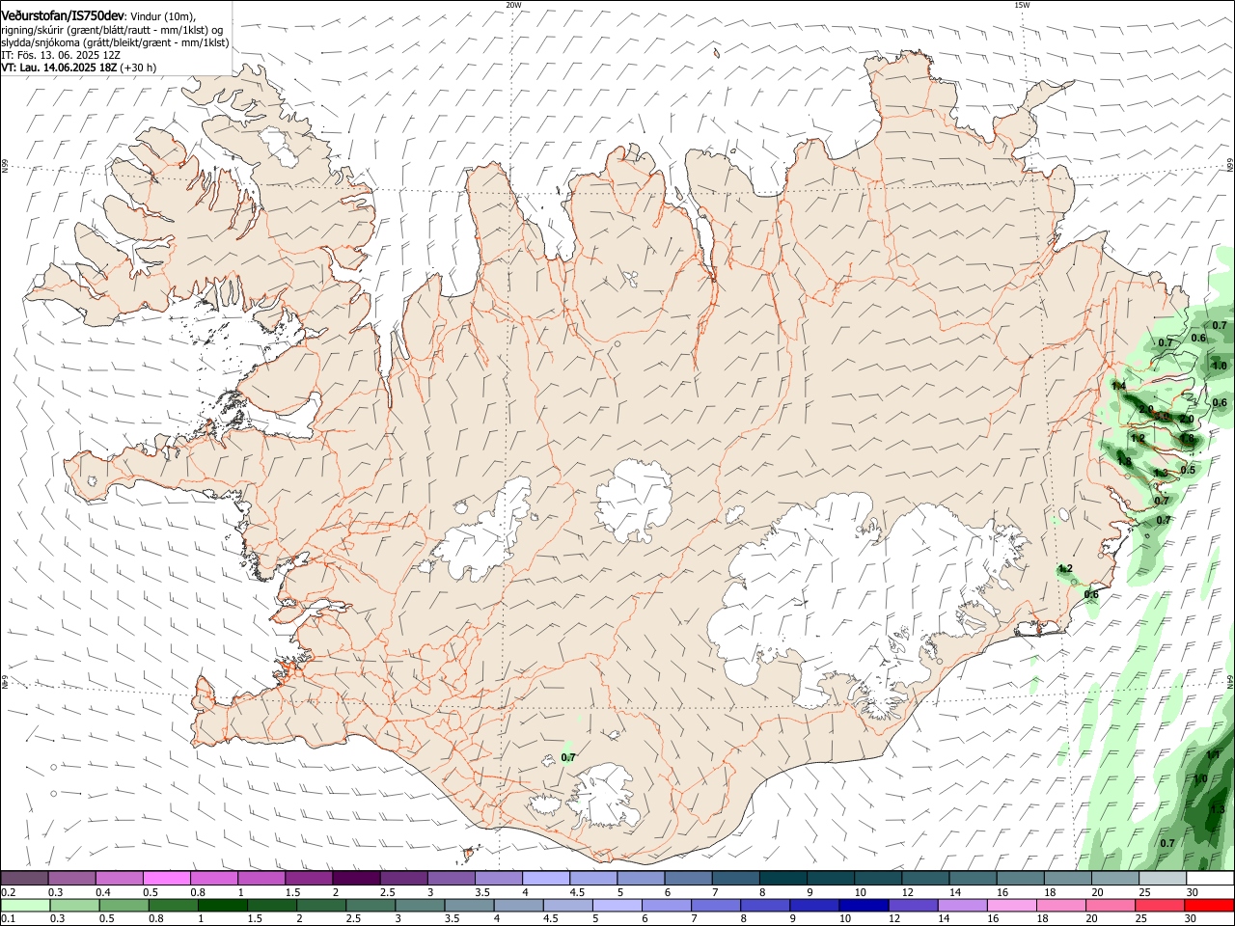Click the 20W longitude label
Image resolution: width=1235 pixels, height=926 pixels.
(513, 5)
